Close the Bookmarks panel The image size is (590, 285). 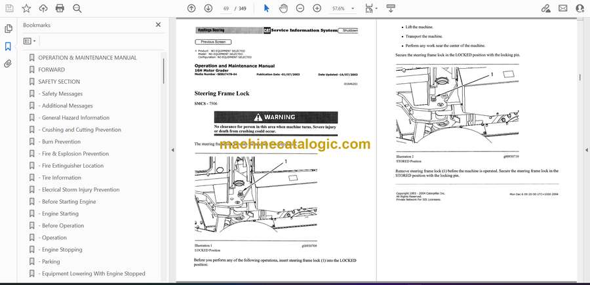pos(158,25)
